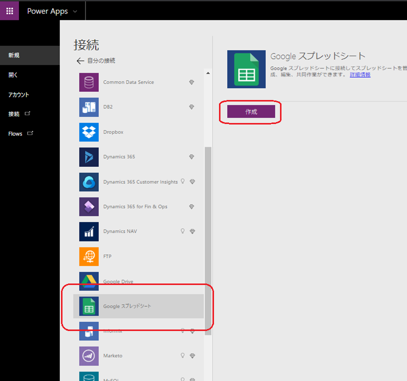Viewport: 407px width, 381px height.
Task: Click the Dynamics 365 label
Action: click(119, 157)
